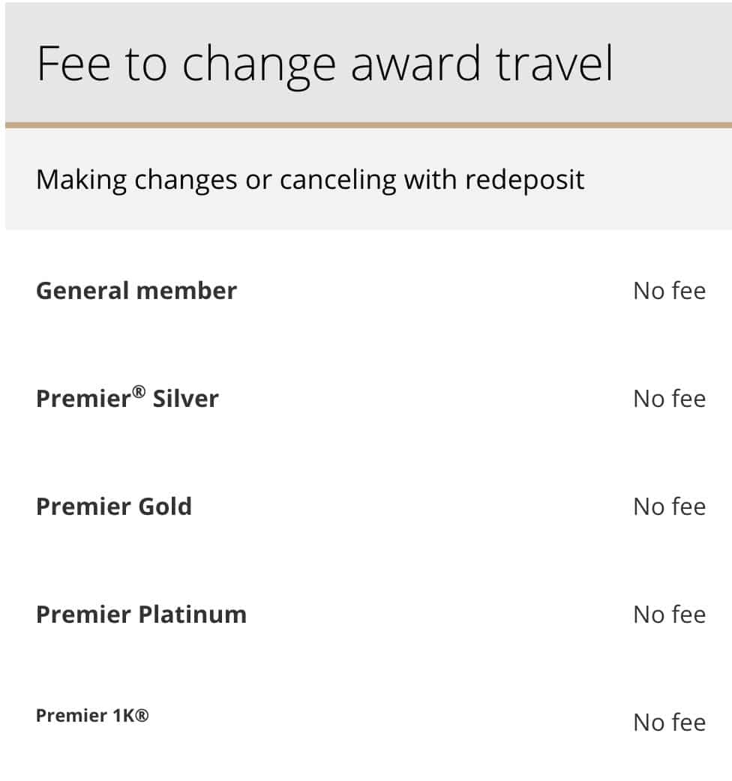Image resolution: width=732 pixels, height=781 pixels.
Task: Click the Premier Platinum row label
Action: [142, 614]
